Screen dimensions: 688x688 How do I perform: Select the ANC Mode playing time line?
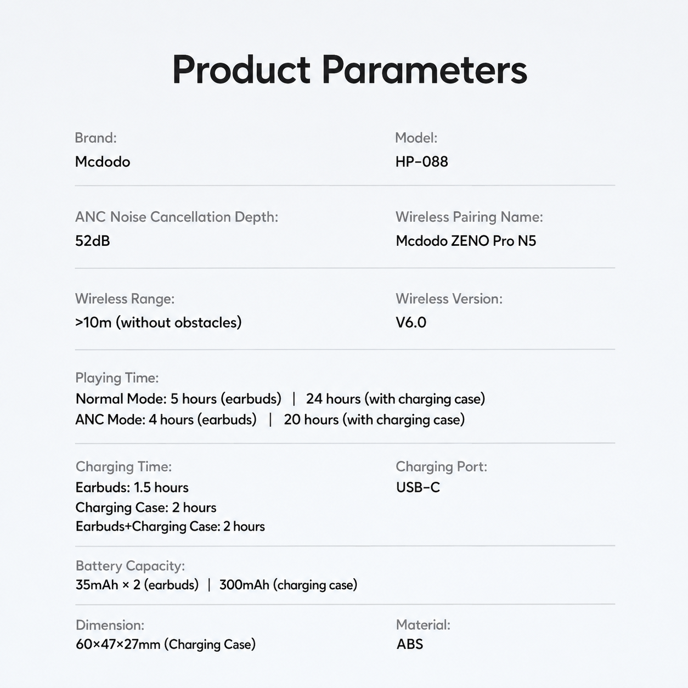pyautogui.click(x=270, y=420)
